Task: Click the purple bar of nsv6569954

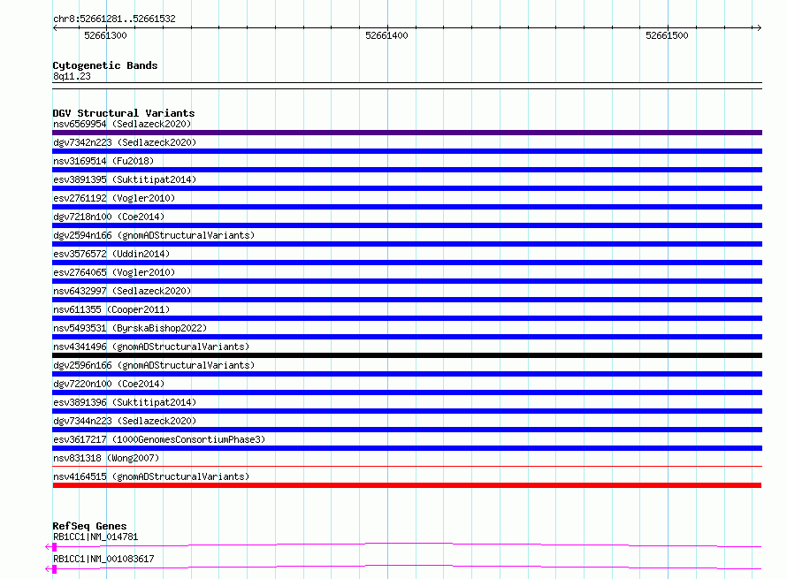Action: 407,133
